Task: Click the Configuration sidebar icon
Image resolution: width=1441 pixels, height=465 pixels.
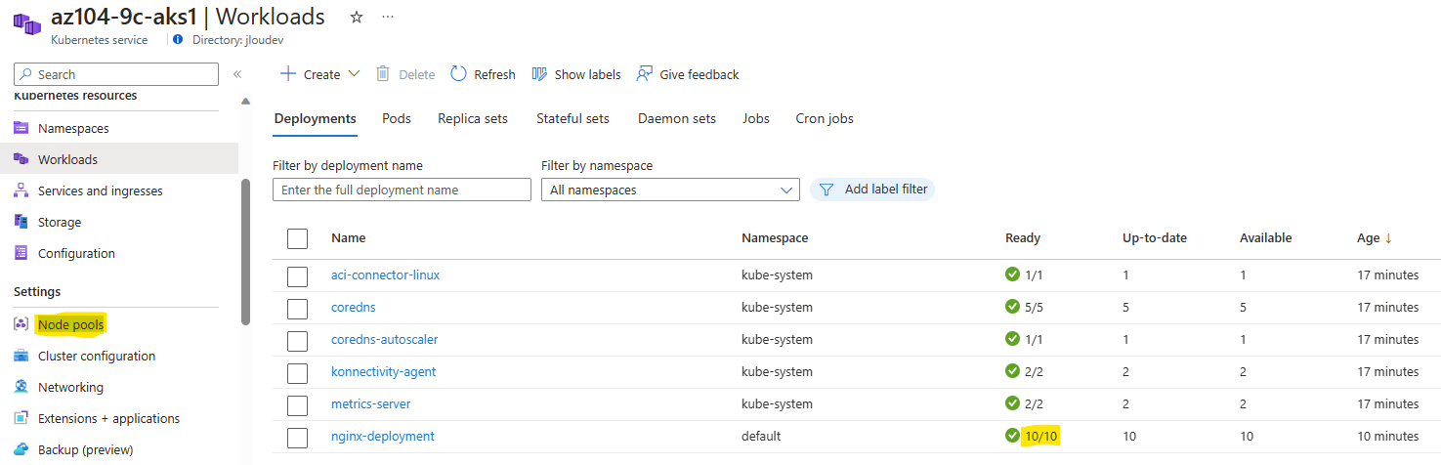Action: tap(21, 253)
